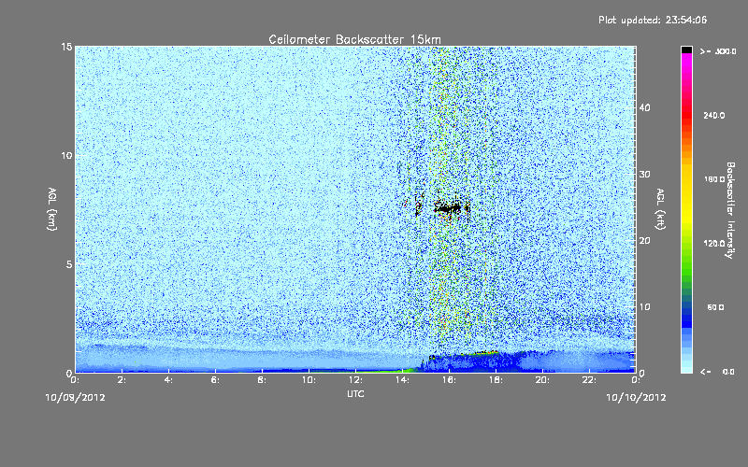The image size is (748, 467).
Task: Click the '40' tick on the kft axis
Action: pyautogui.click(x=644, y=107)
